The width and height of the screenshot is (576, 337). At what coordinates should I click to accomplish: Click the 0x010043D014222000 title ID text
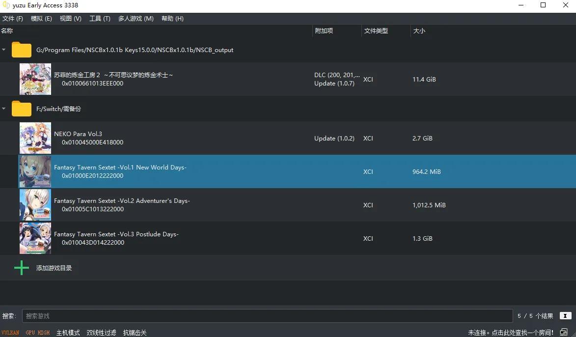93,243
